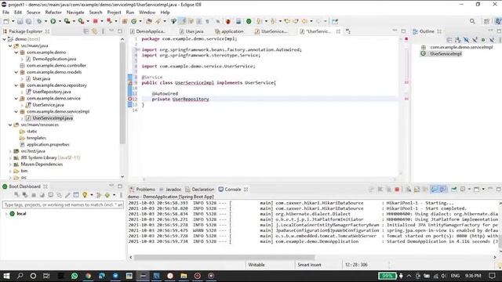Click the New file toolbar icon
The image size is (502, 282).
click(6, 21)
